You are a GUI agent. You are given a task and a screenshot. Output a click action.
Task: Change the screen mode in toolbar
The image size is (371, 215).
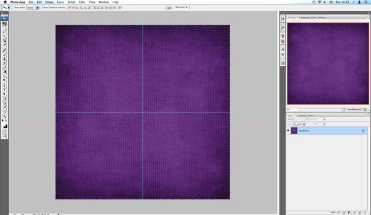click(5, 136)
